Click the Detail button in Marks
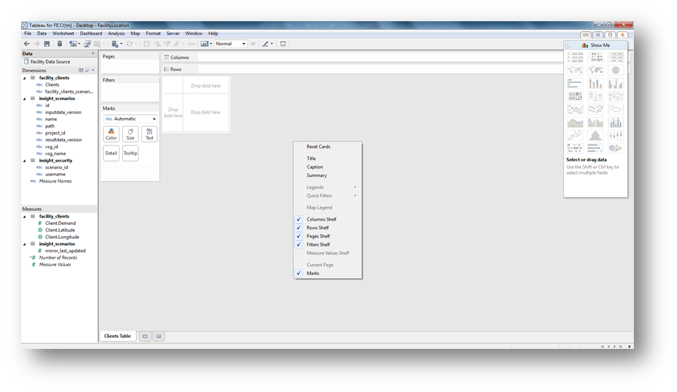Viewport: 677px width, 392px height. click(x=111, y=153)
